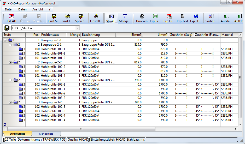Open the HiCAD_Stahlbau dropdown list

pos(77,28)
